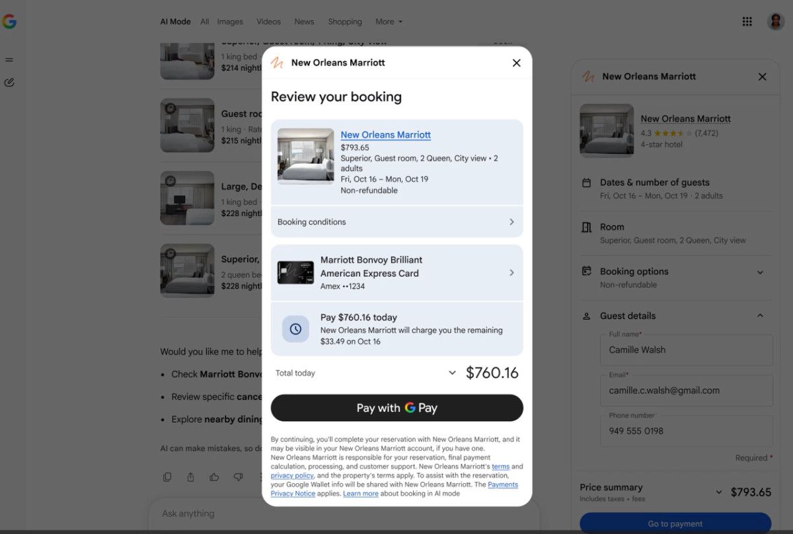
Task: Expand Booking options in side panel
Action: tap(760, 272)
